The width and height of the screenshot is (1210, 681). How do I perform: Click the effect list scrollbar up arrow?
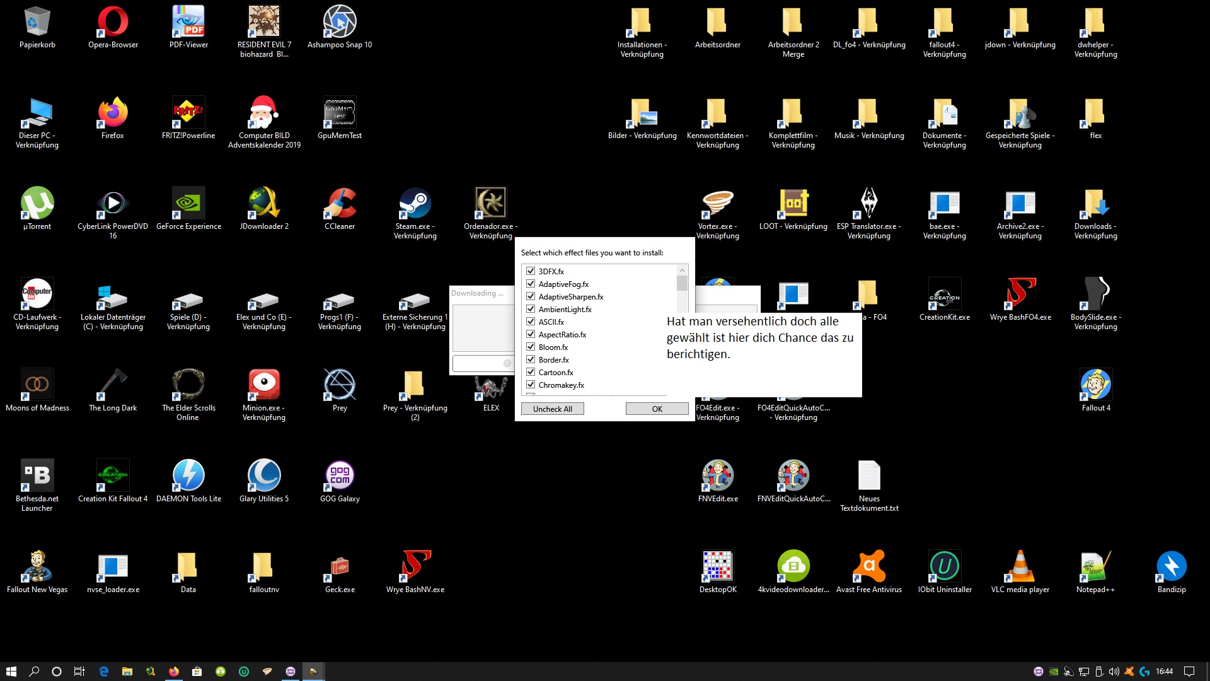pyautogui.click(x=682, y=271)
